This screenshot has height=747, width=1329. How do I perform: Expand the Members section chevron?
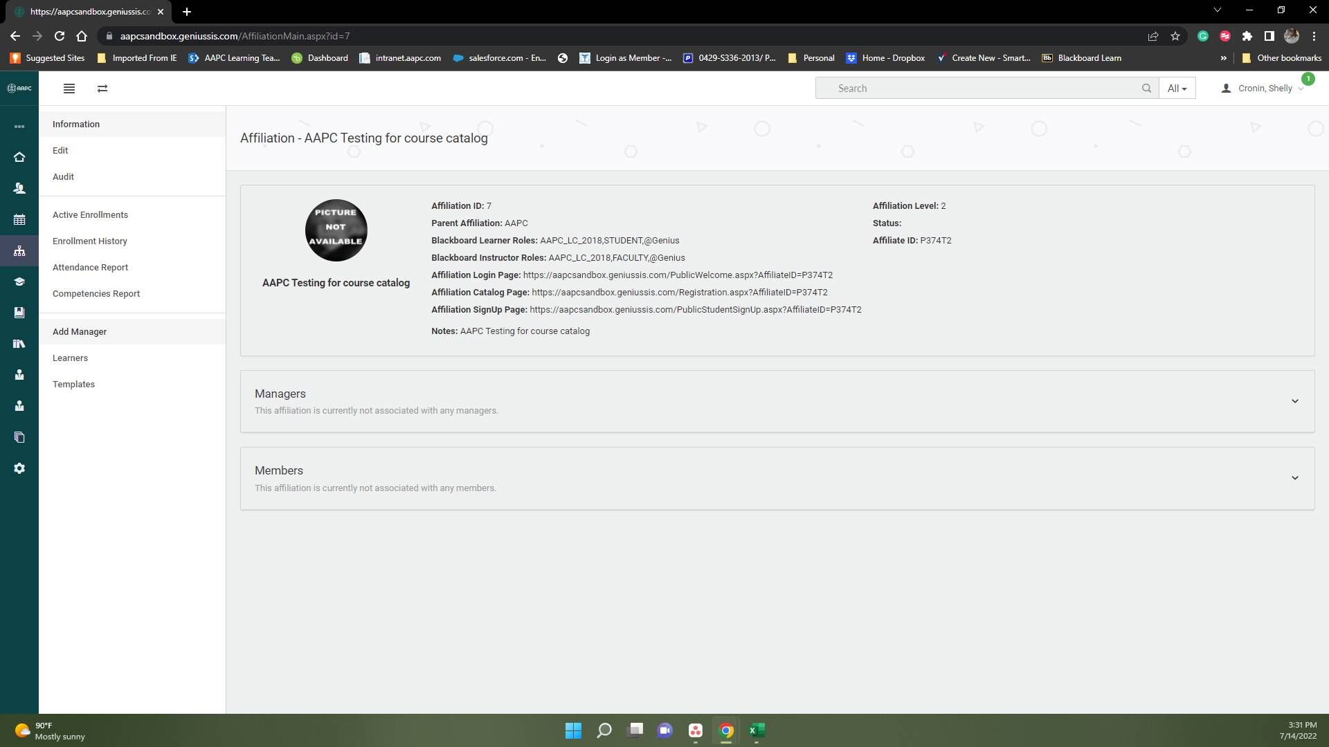click(x=1294, y=478)
